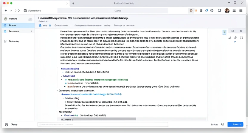Click the long blue link in second section

92,94
